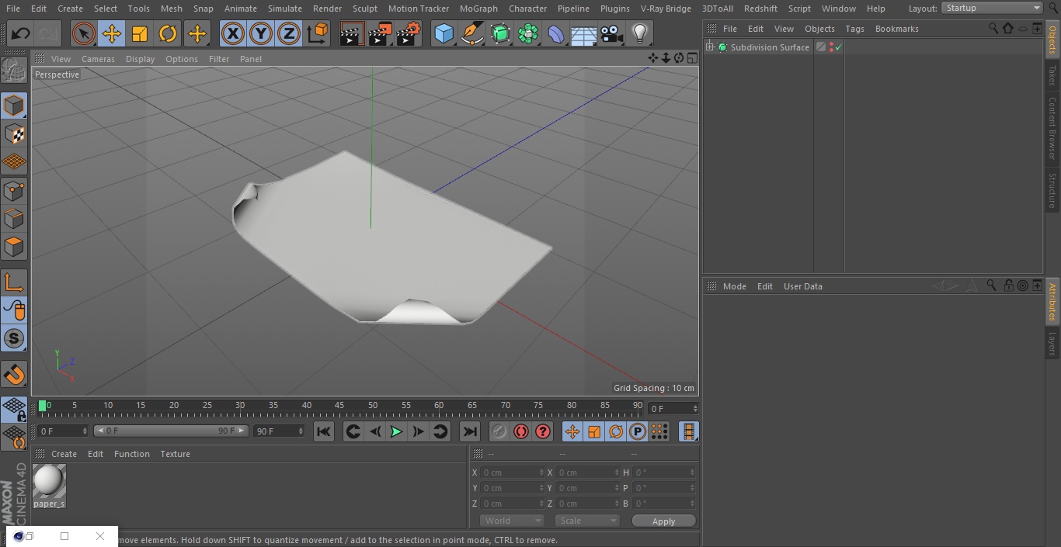Open the MoGraph array green icon
This screenshot has width=1061, height=547.
point(528,33)
